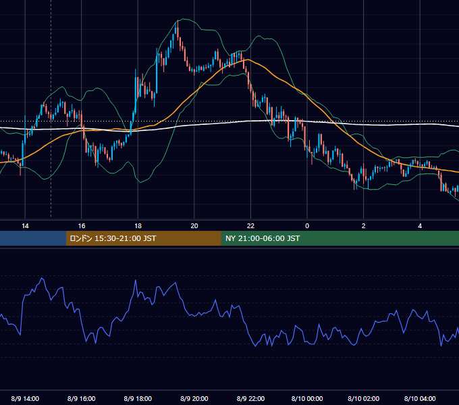The image size is (459, 405).
Task: Click the '8/9 20:00' date label
Action: [x=194, y=398]
